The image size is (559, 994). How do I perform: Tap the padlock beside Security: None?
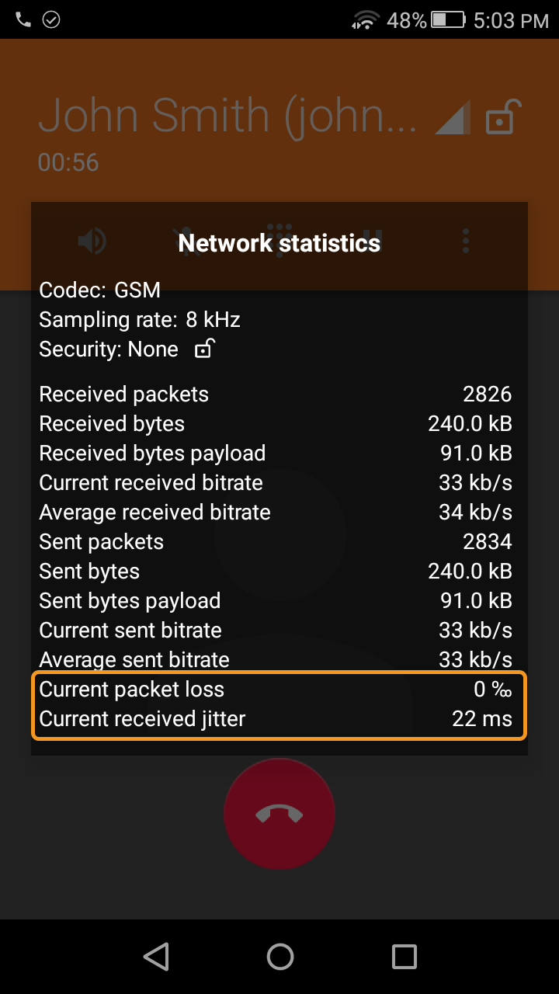203,349
